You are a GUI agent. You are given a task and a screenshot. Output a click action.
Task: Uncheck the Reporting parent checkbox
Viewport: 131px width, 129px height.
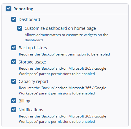(x=9, y=9)
